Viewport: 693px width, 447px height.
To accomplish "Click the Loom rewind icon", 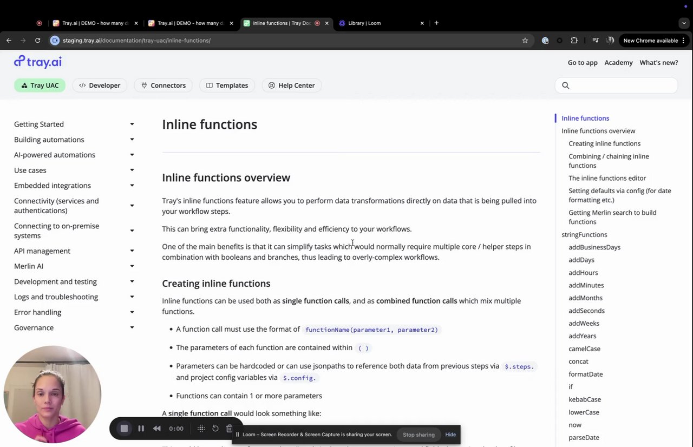I will click(x=157, y=429).
